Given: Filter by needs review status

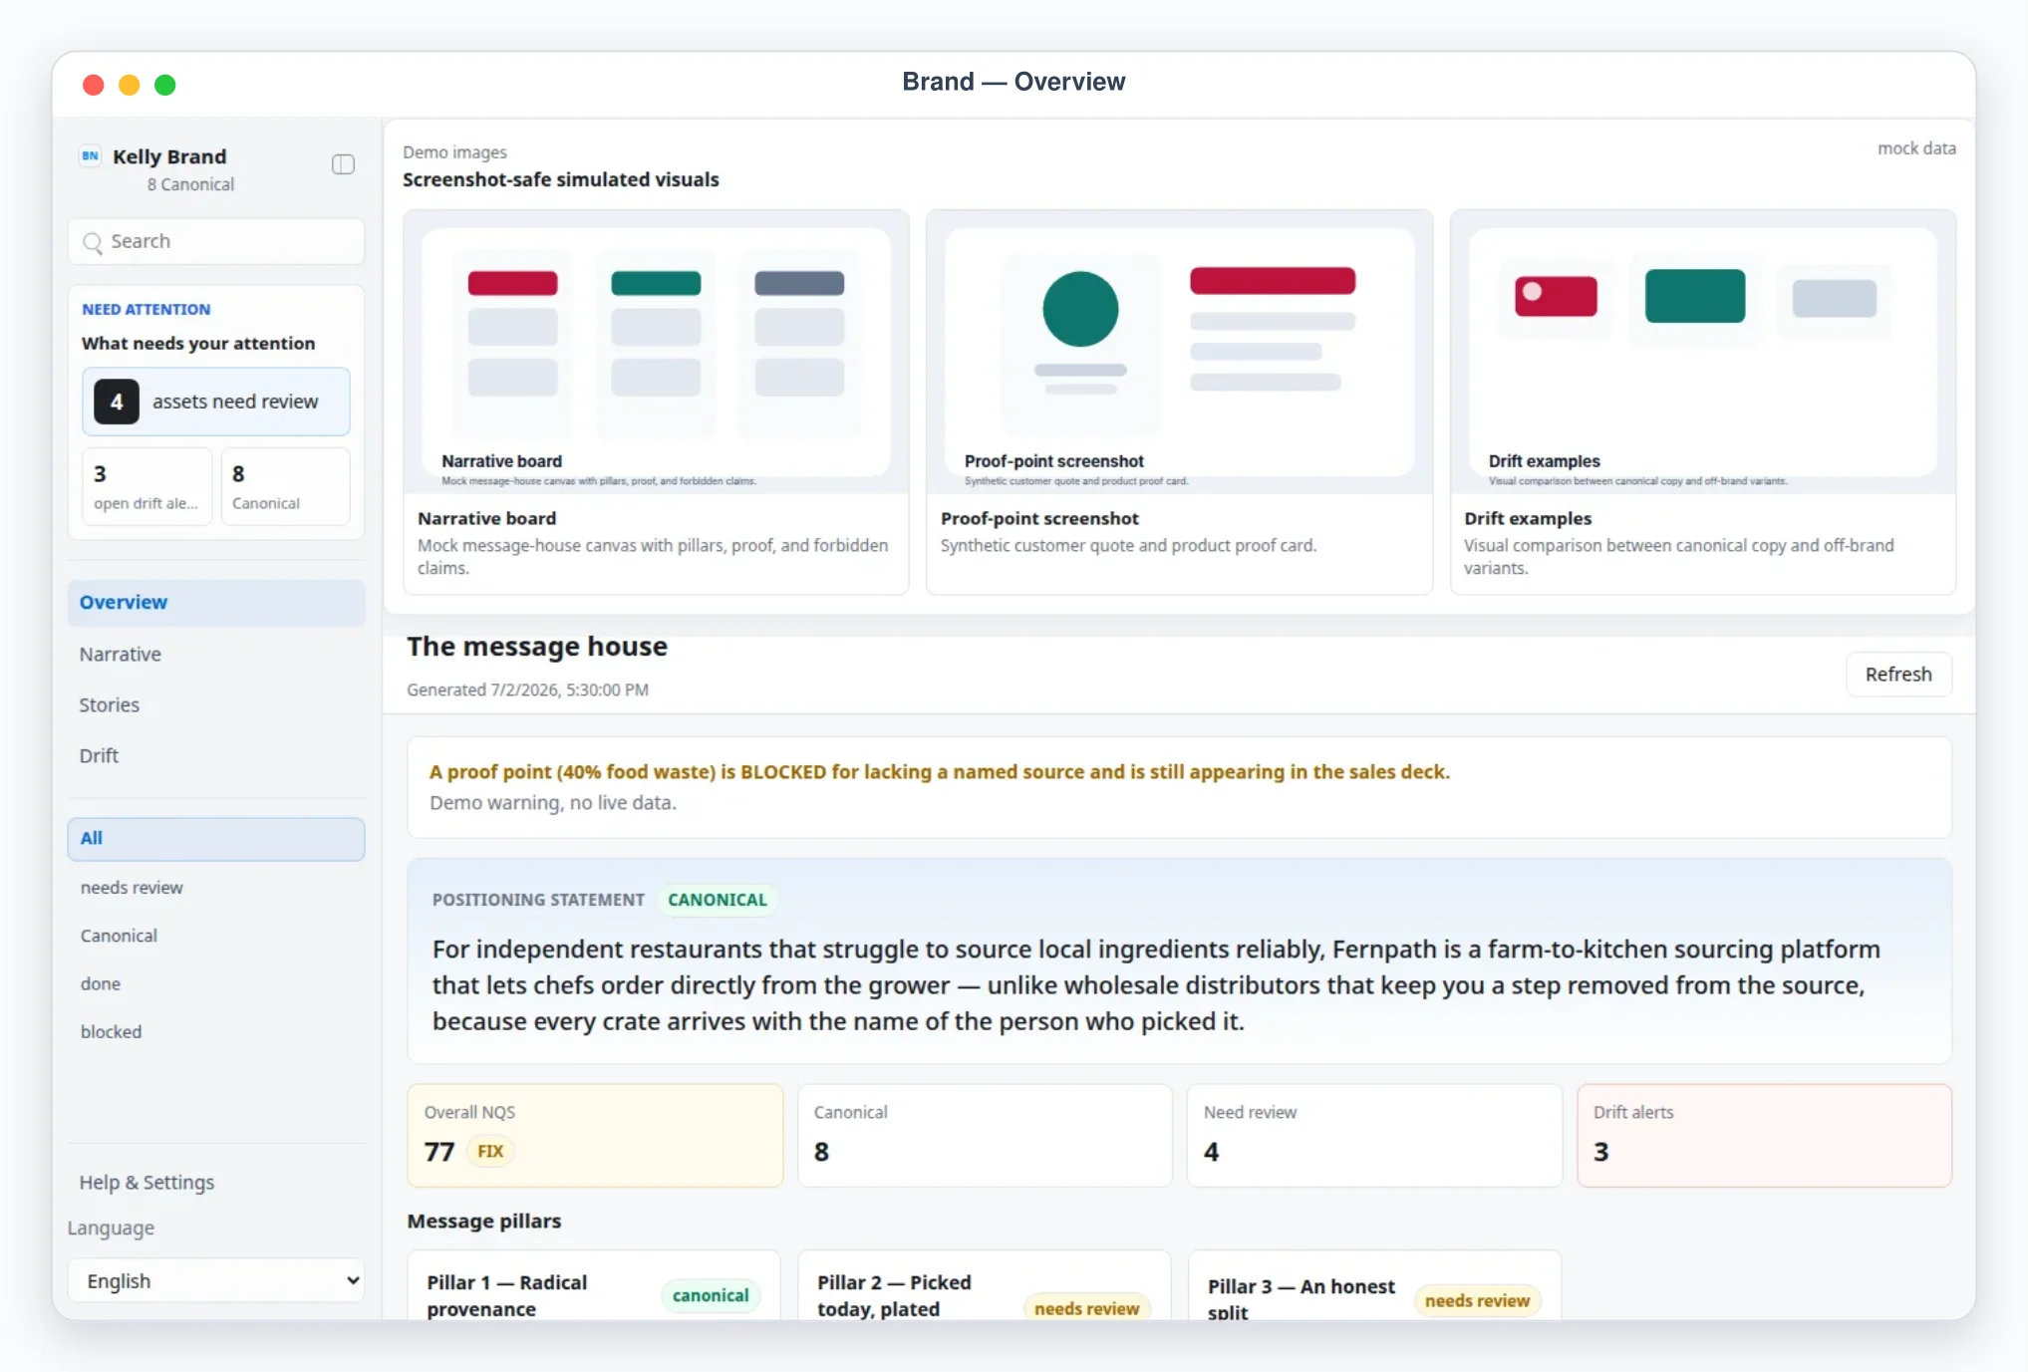Looking at the screenshot, I should pos(132,888).
